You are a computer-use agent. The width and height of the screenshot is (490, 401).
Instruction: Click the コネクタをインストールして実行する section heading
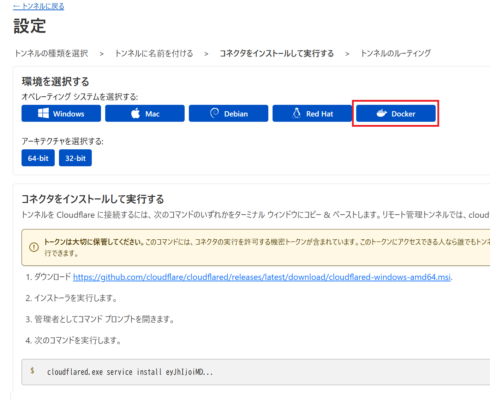pos(93,199)
